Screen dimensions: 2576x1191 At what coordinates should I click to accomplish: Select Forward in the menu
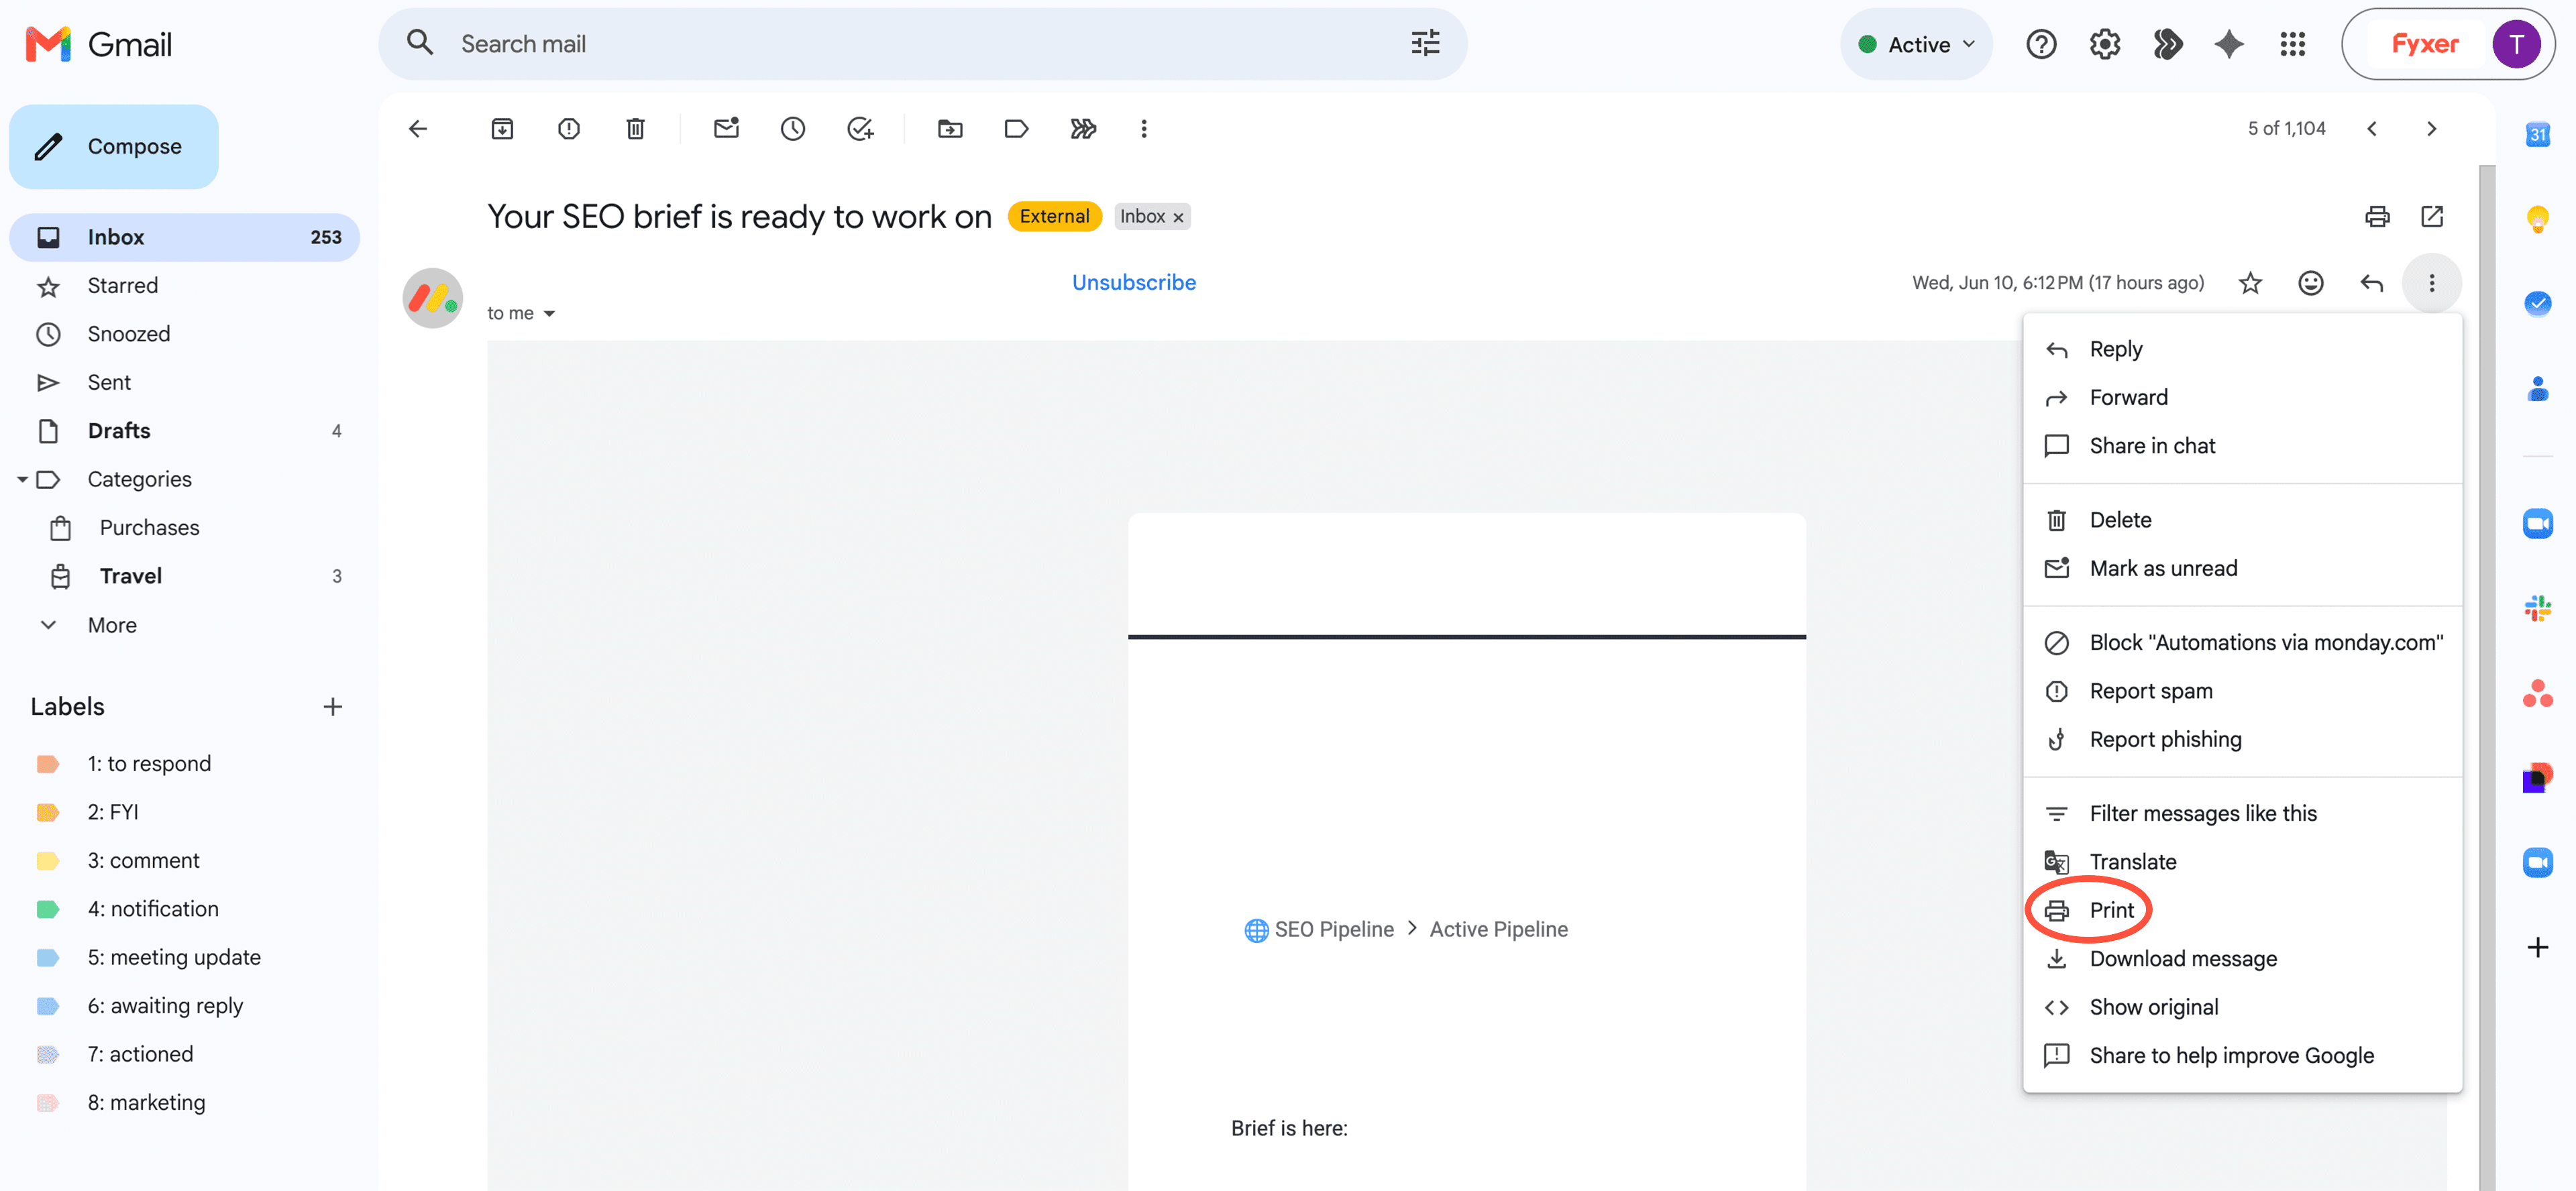(2242, 397)
